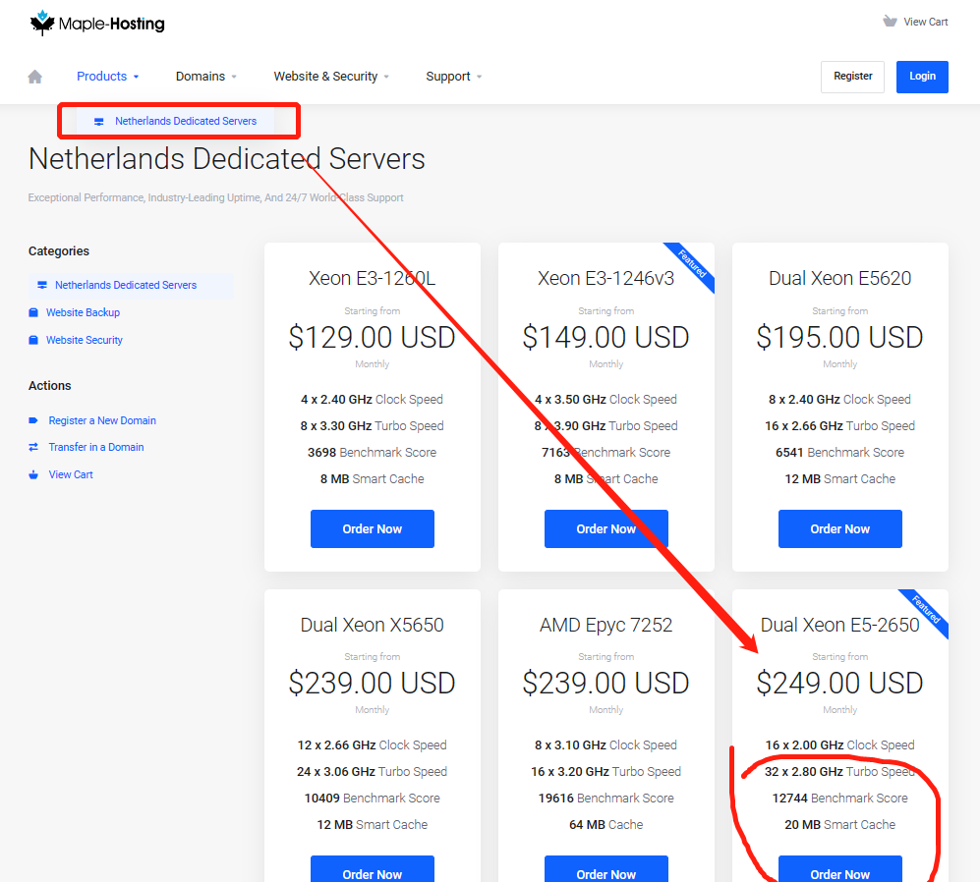This screenshot has height=882, width=980.
Task: Click the Netherlands Dedicated Servers page heading
Action: click(x=226, y=159)
